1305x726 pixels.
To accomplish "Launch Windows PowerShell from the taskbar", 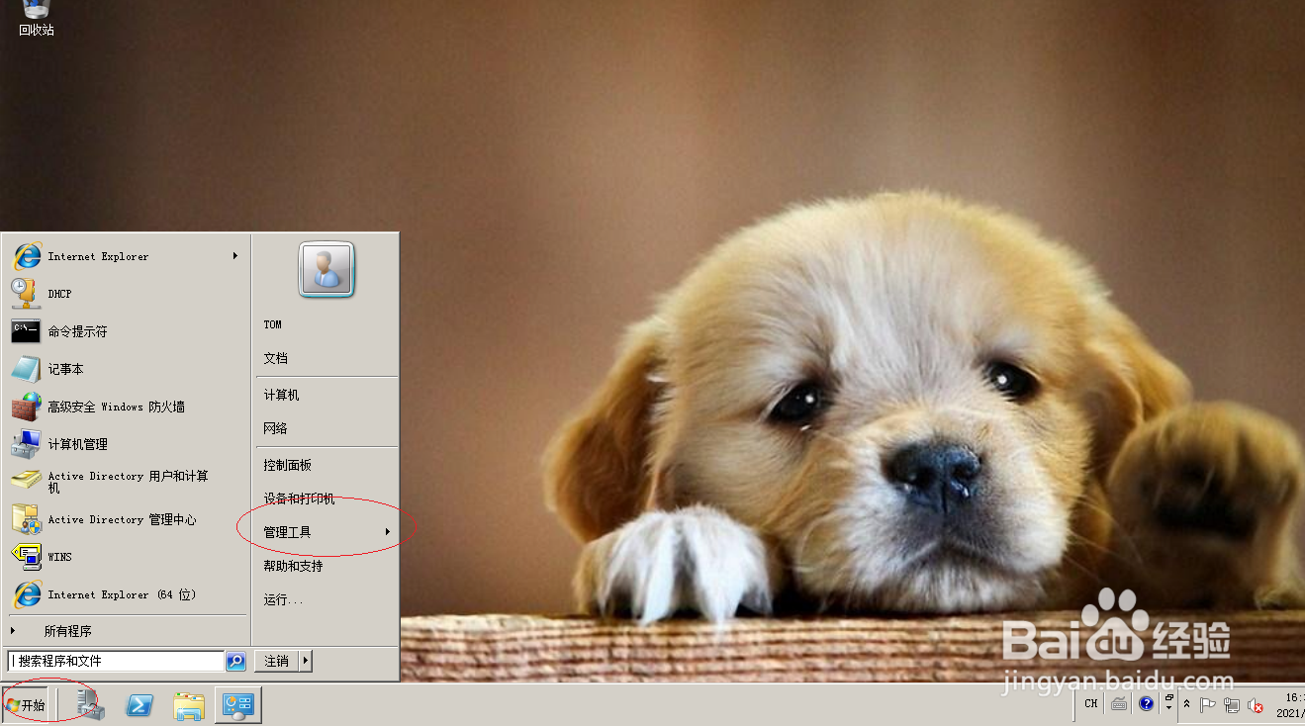I will [139, 704].
